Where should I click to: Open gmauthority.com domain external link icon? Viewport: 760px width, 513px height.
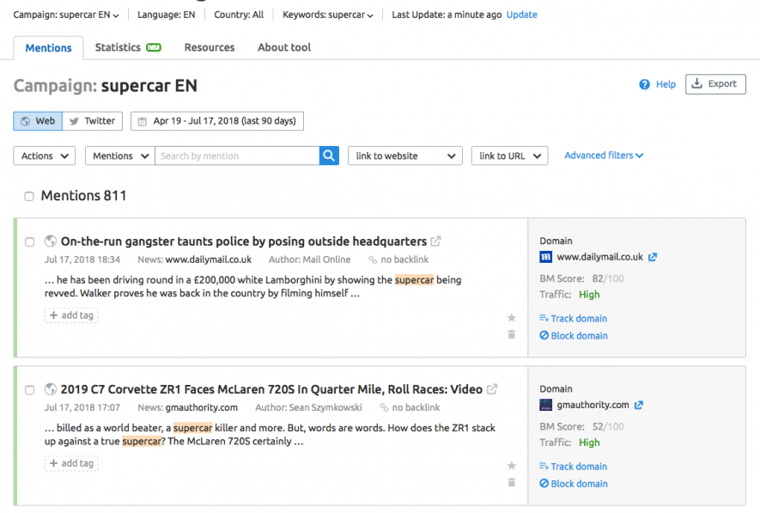coord(639,405)
